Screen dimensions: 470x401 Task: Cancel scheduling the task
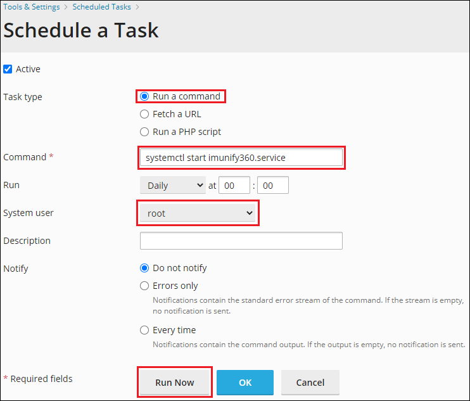[x=310, y=383]
